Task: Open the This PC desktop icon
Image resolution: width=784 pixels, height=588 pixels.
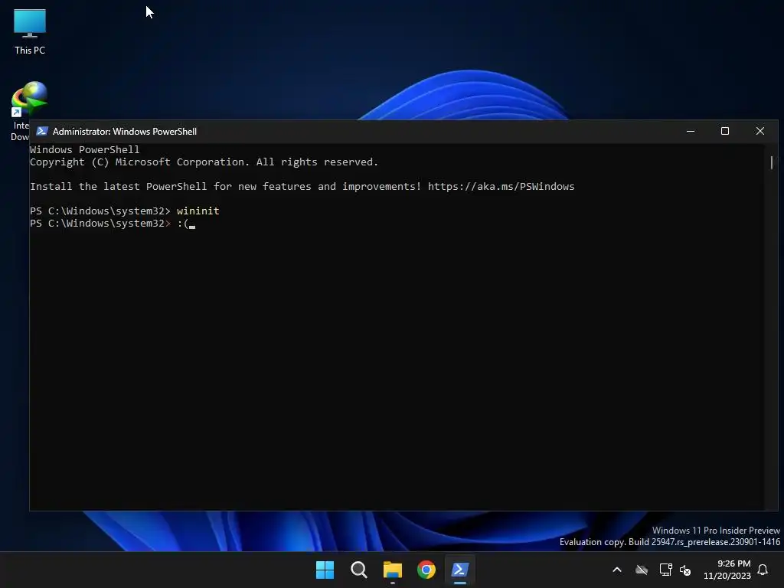Action: 30,31
